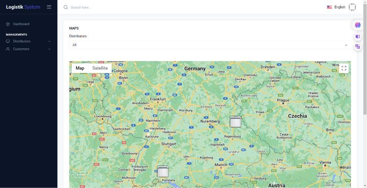Click Austria label on map
This screenshot has height=188, width=367.
point(276,186)
